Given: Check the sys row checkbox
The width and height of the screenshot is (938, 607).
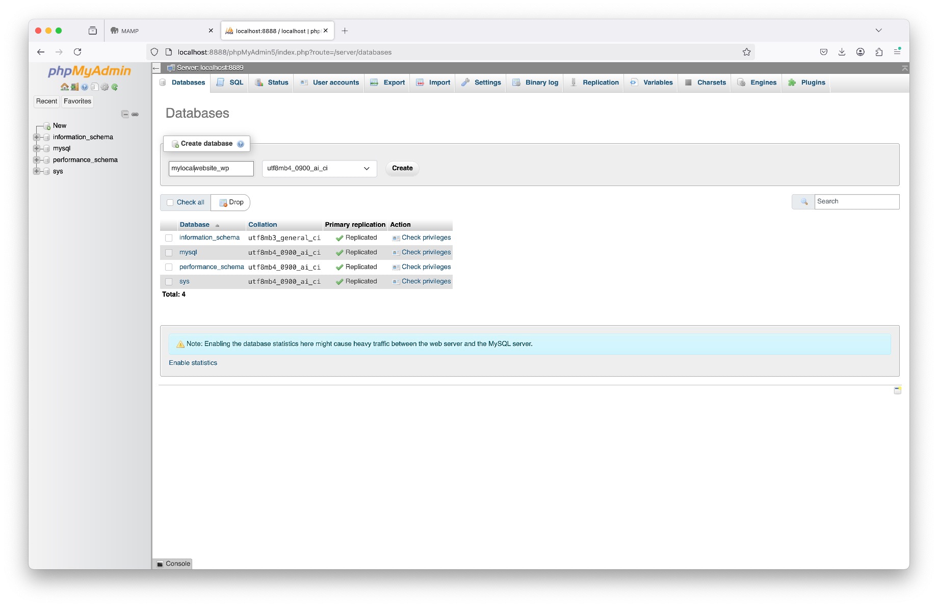Looking at the screenshot, I should pos(169,282).
